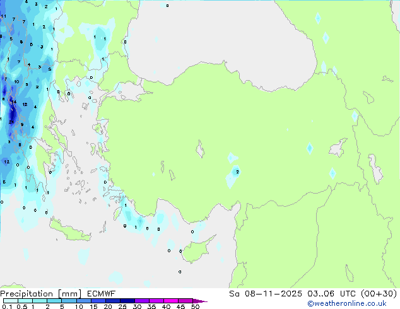Select the 40–45 mm magenta legend swatch
This screenshot has height=309, width=400.
[x=171, y=301]
